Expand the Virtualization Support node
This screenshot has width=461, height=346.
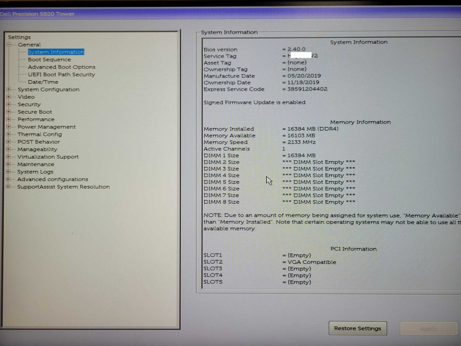pos(9,157)
